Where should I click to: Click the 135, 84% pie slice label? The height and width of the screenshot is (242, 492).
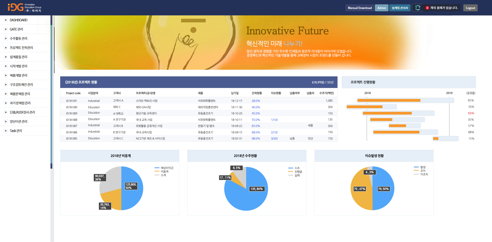[x=257, y=189]
